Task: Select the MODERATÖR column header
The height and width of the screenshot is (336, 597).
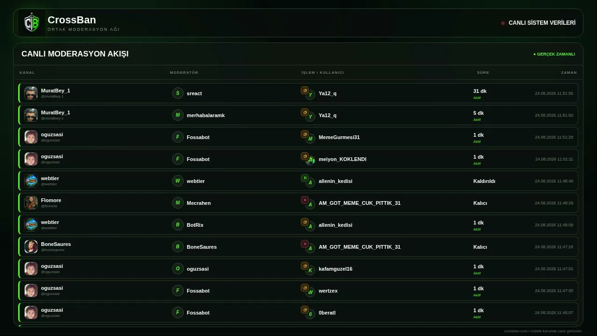Action: coord(184,72)
